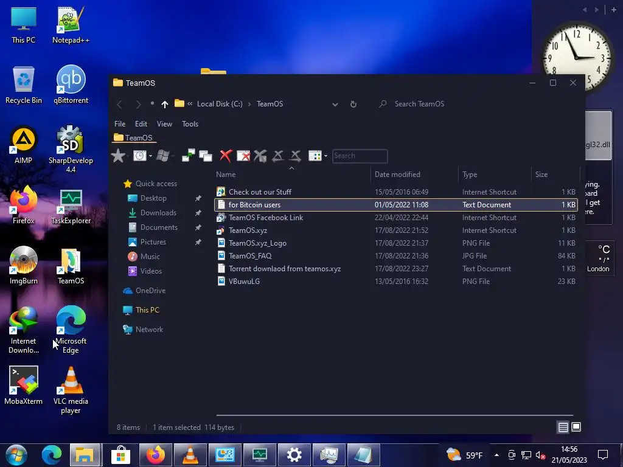Open the Edit menu
The image size is (623, 467).
click(141, 124)
